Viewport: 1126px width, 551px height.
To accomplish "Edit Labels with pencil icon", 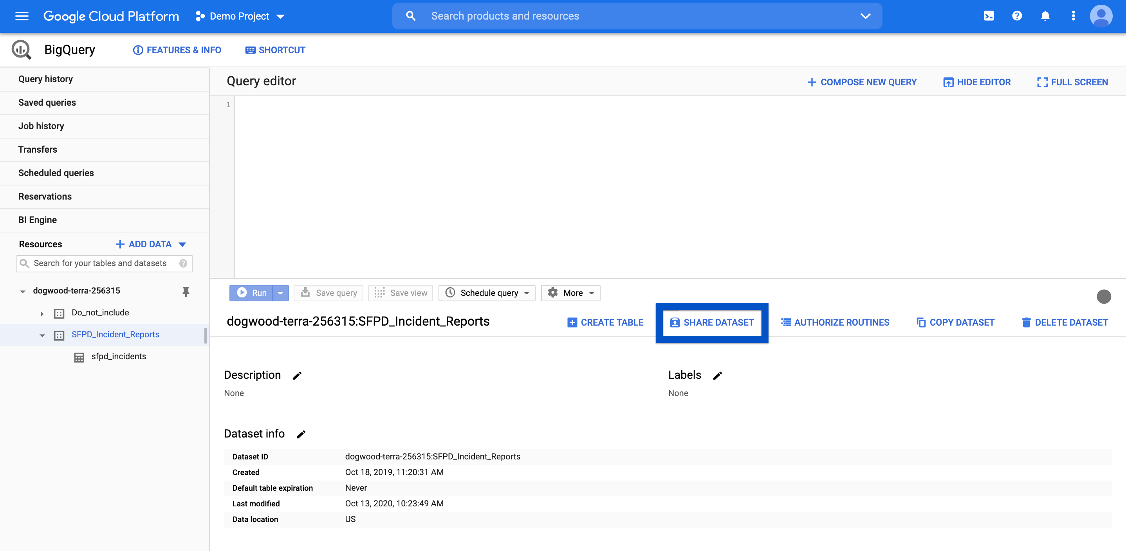I will [x=717, y=375].
